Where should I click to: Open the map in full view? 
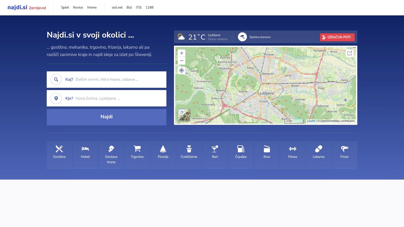point(350,53)
